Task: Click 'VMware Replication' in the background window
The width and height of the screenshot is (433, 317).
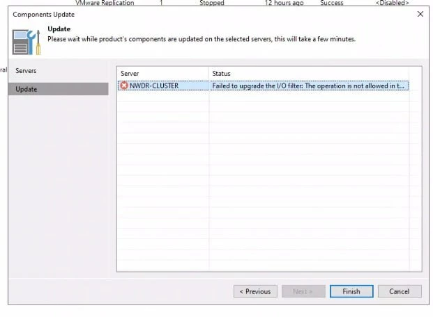Action: [105, 3]
